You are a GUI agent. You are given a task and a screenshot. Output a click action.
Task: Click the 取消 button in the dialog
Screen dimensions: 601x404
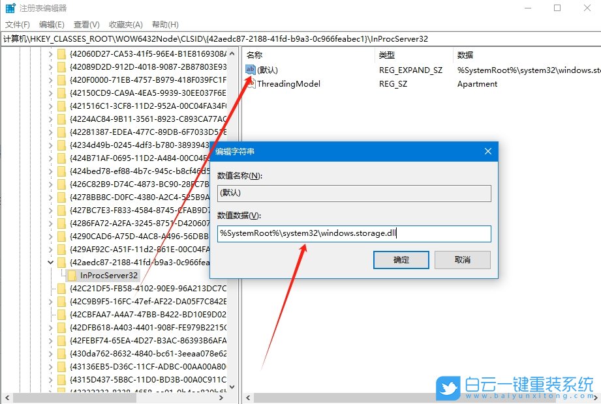[462, 260]
